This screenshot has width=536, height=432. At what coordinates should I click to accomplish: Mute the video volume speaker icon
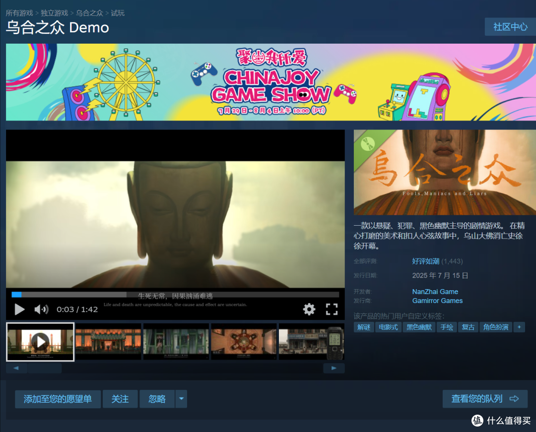click(41, 309)
